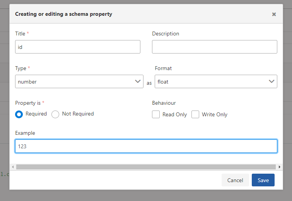The height and width of the screenshot is (201, 292).
Task: Click into the empty Description field
Action: click(x=214, y=47)
